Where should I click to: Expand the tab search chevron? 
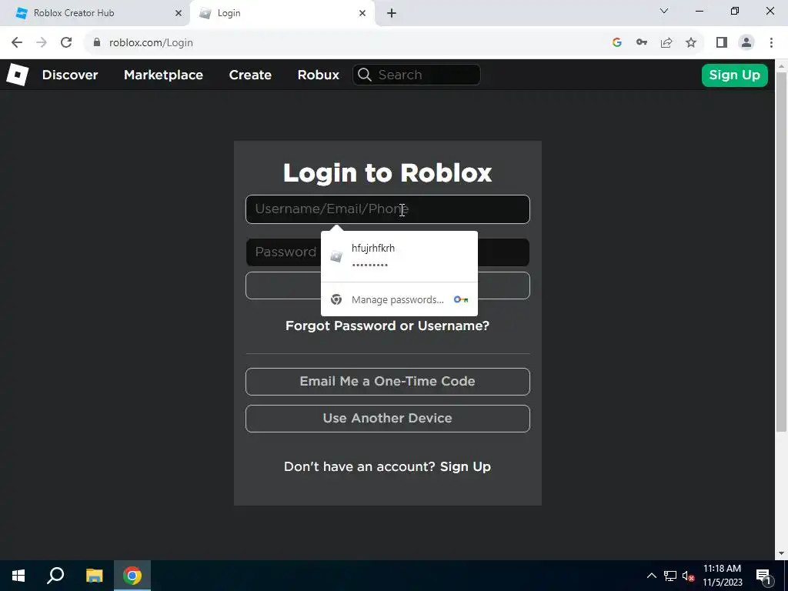(x=664, y=11)
